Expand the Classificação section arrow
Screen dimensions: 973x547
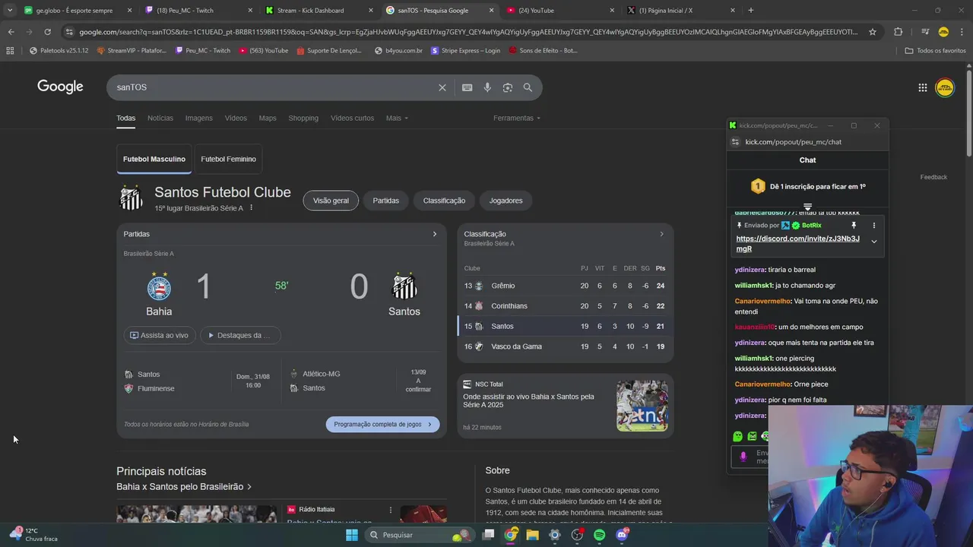click(661, 234)
